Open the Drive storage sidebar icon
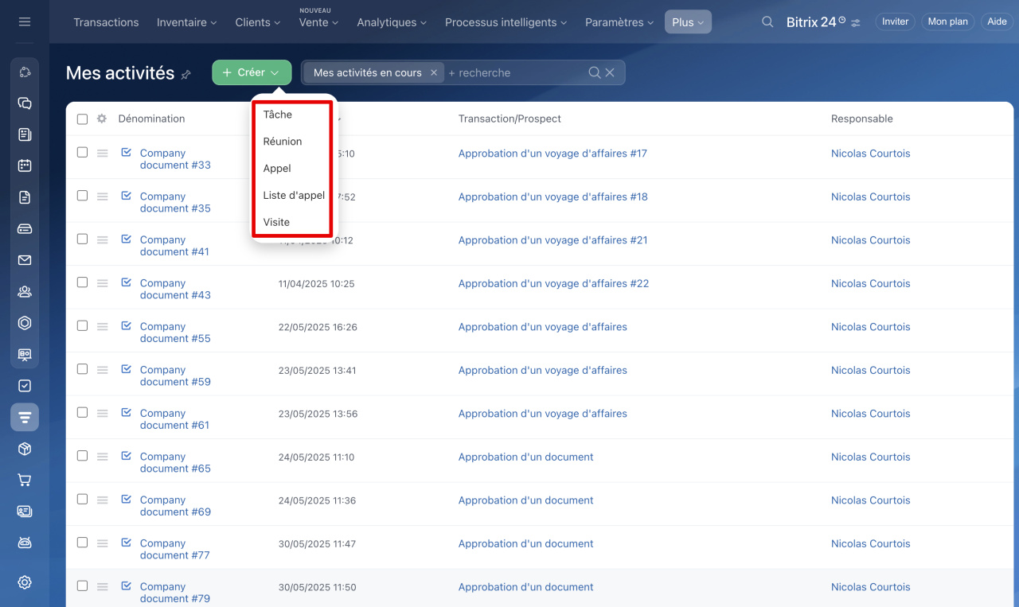This screenshot has height=607, width=1019. (x=25, y=228)
